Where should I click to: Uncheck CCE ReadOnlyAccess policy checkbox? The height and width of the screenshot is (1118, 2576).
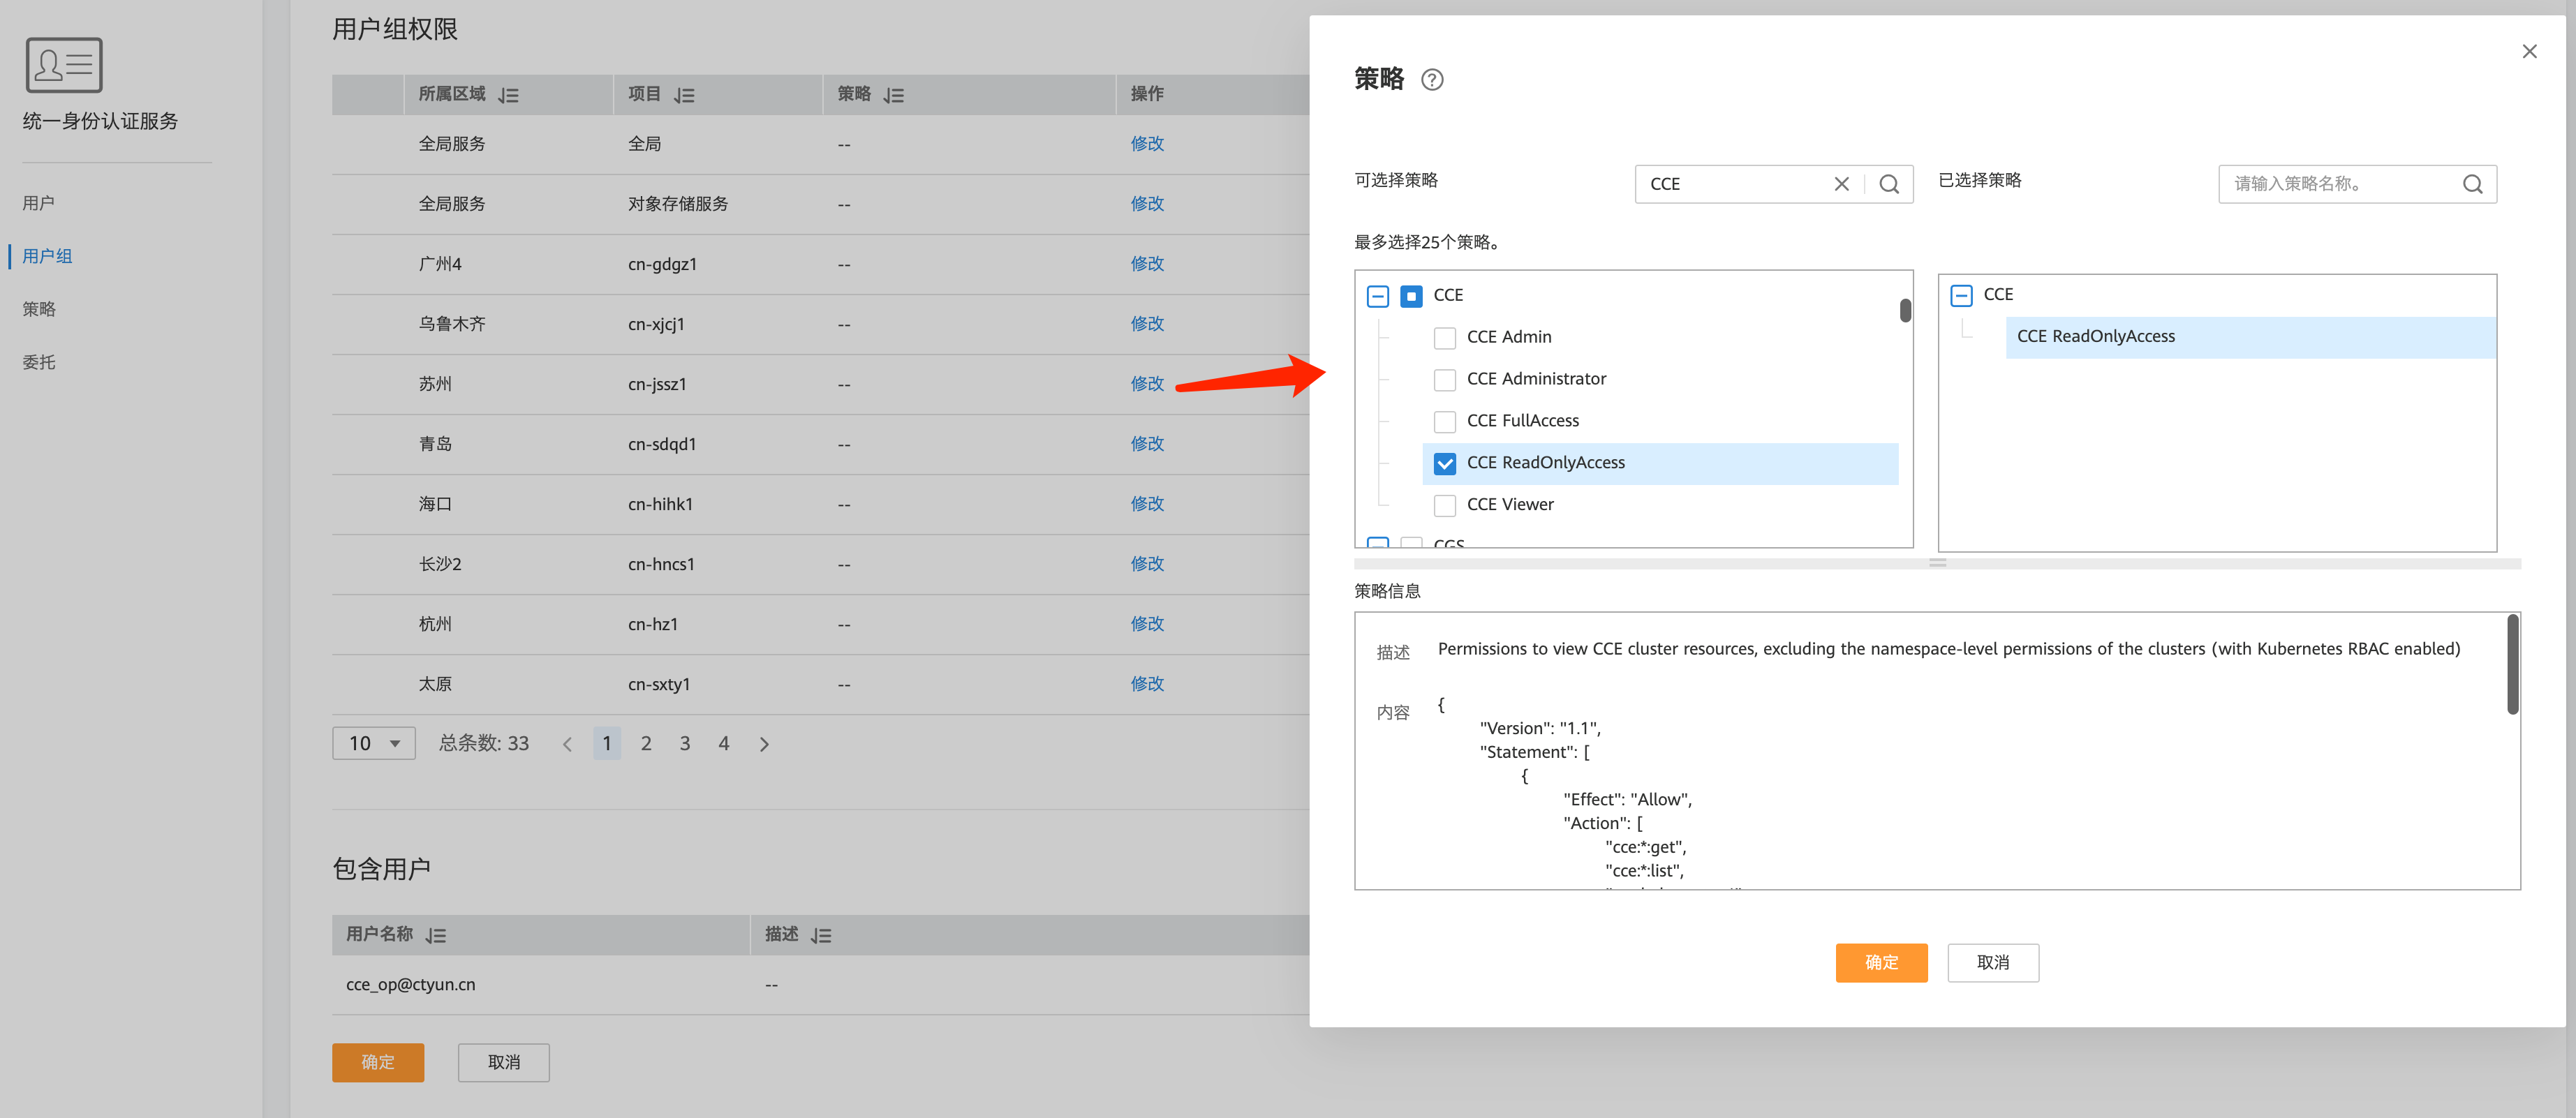[x=1444, y=463]
